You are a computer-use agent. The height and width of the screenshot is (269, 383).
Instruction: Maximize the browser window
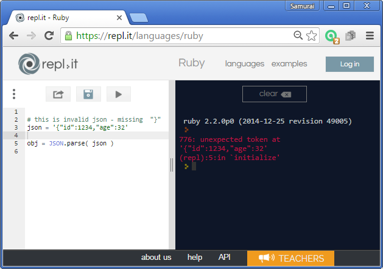[346, 6]
